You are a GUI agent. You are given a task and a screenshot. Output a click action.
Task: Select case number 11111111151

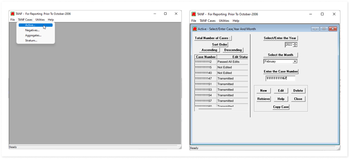(206, 84)
